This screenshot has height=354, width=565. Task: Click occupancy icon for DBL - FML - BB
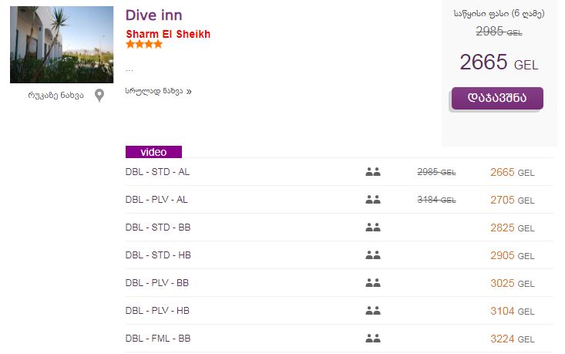coord(373,339)
